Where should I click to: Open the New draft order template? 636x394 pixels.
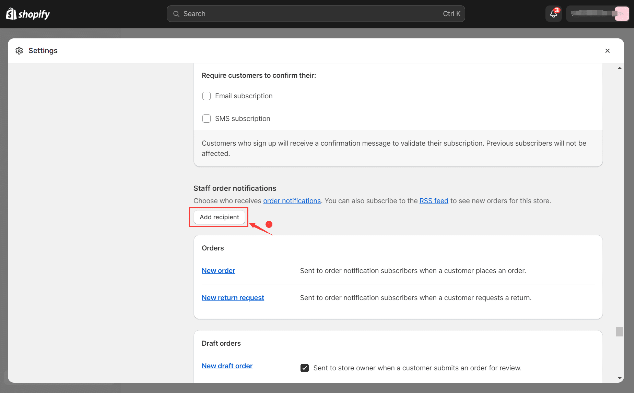tap(227, 366)
